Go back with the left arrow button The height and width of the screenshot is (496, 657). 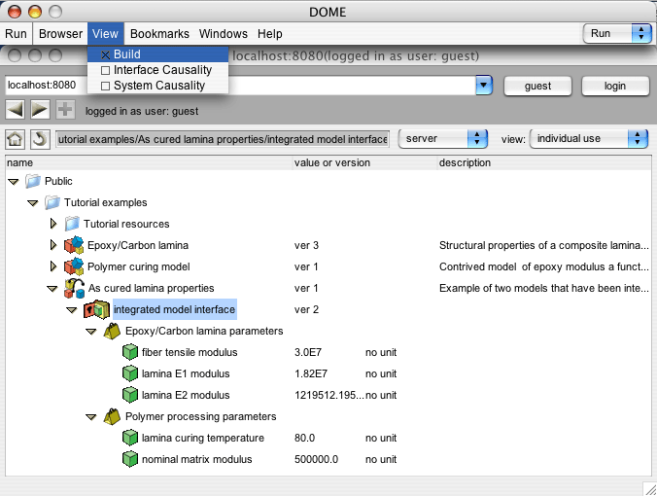pyautogui.click(x=16, y=110)
